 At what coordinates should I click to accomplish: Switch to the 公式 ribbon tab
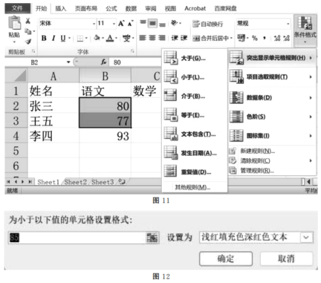111,8
